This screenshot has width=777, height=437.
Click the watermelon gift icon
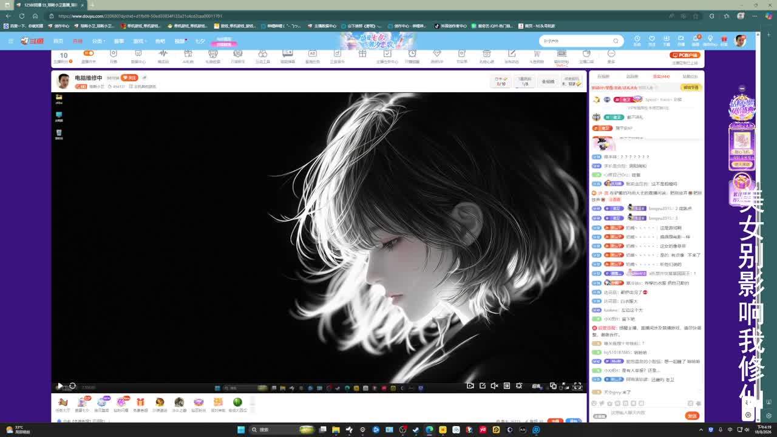pyautogui.click(x=237, y=402)
